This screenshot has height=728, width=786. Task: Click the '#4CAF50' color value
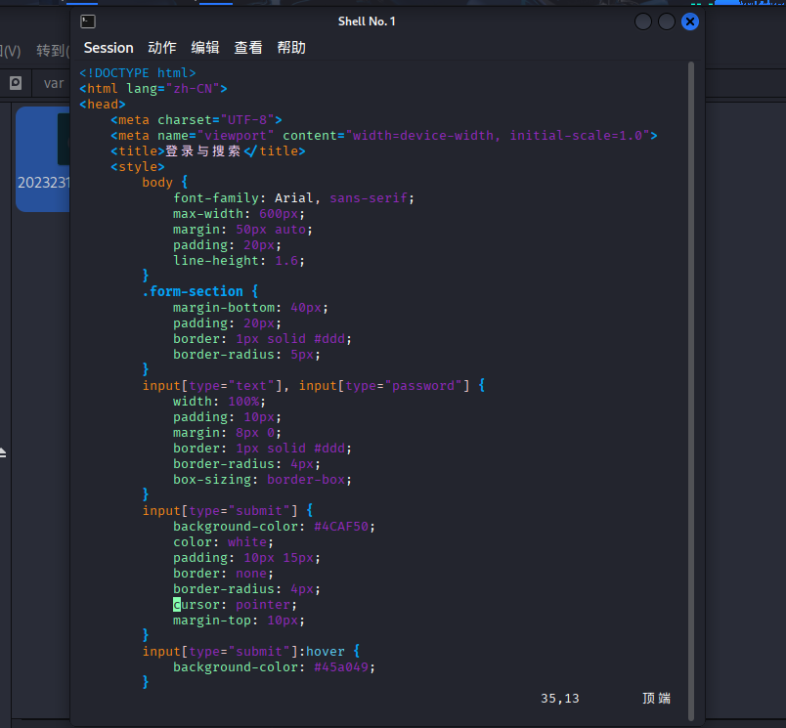point(341,527)
